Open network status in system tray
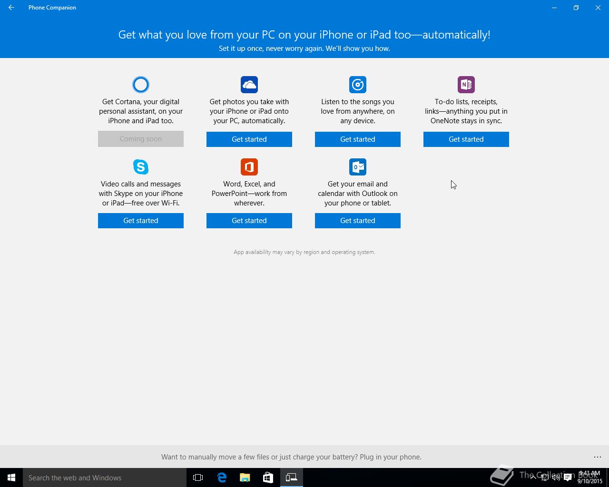This screenshot has width=609, height=487. [544, 477]
